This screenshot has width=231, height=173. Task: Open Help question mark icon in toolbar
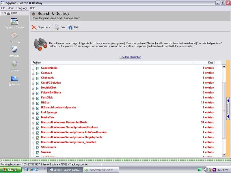[x=71, y=27]
